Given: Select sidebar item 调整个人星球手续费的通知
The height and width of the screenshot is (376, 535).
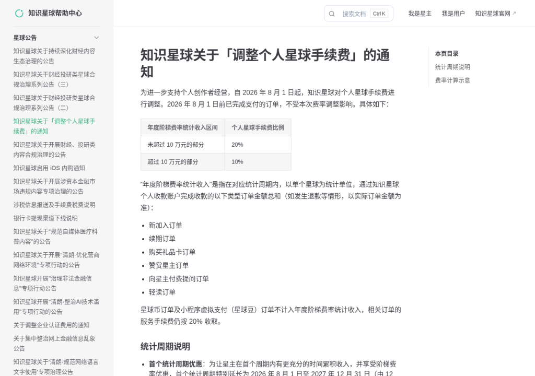Looking at the screenshot, I should point(54,126).
